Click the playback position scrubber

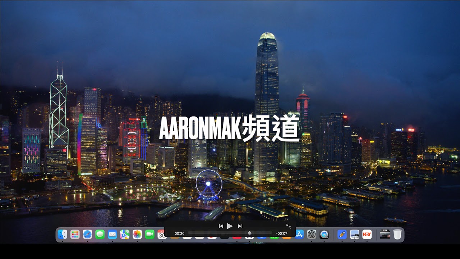pos(249,233)
